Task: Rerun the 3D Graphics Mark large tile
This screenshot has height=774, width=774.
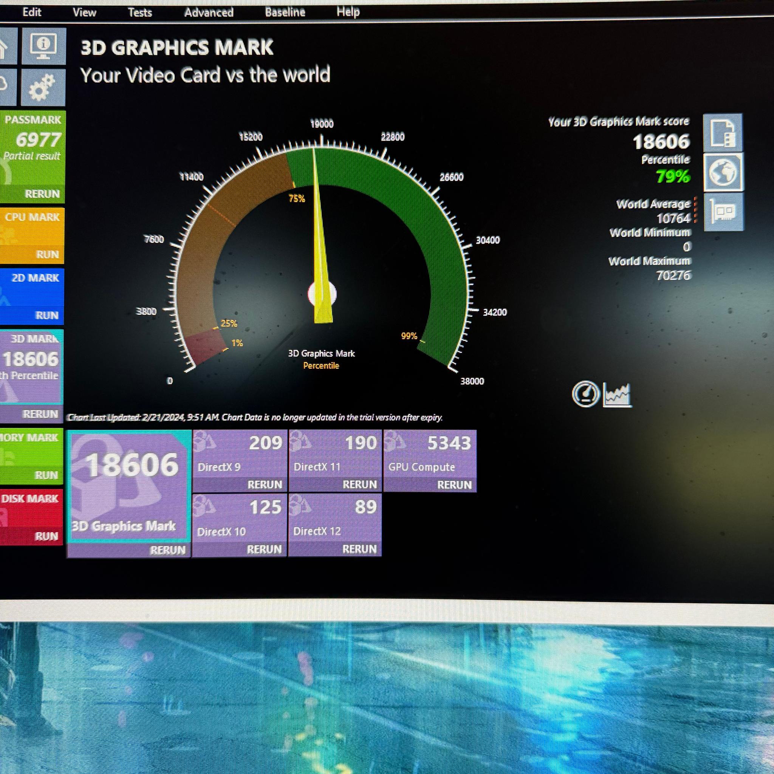Action: (x=168, y=550)
